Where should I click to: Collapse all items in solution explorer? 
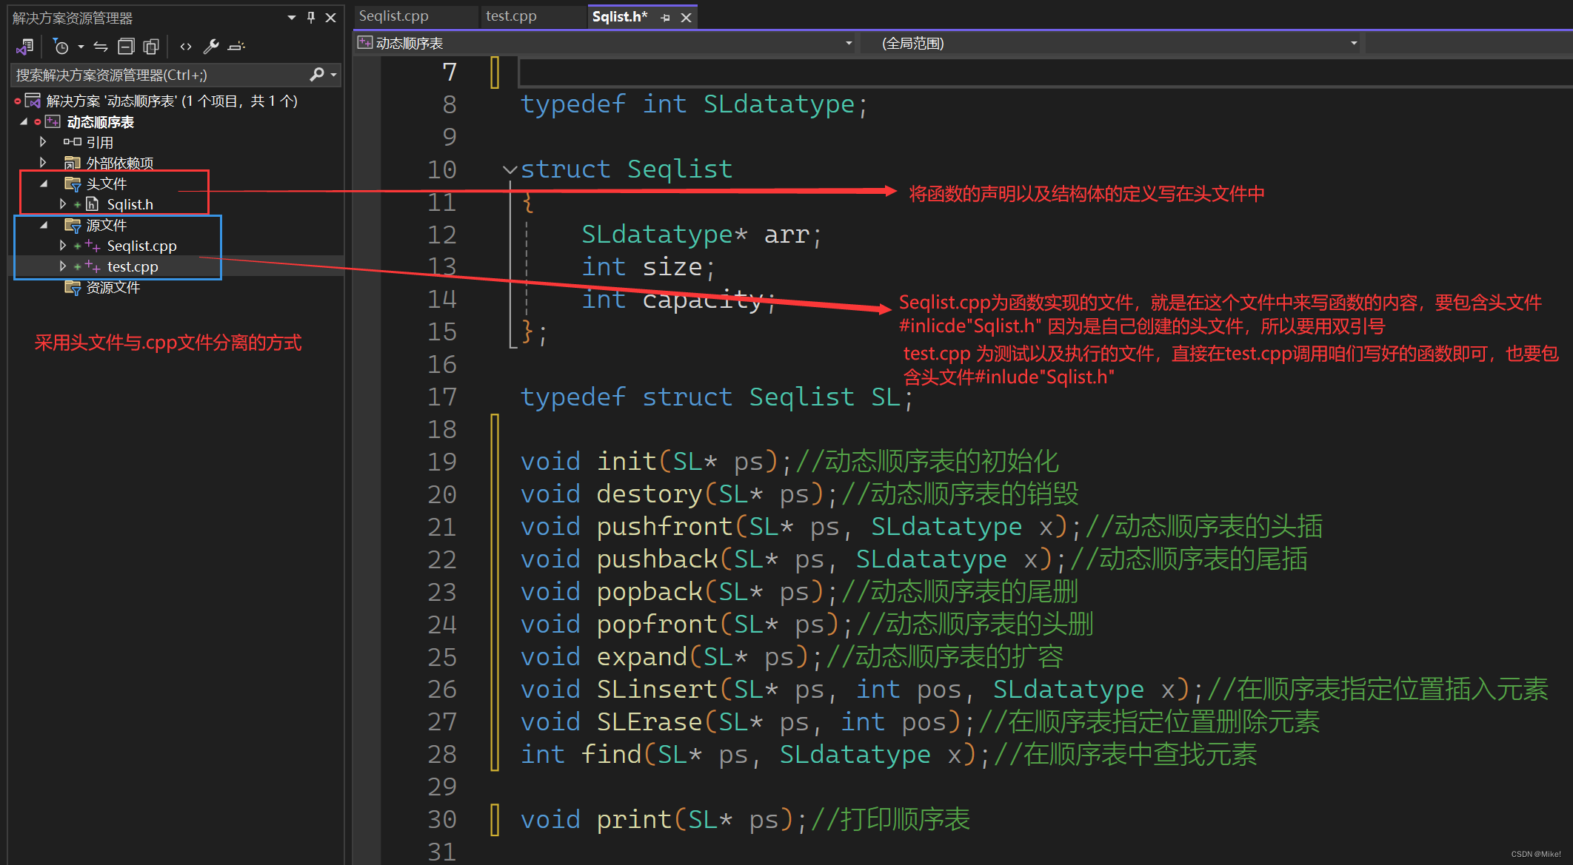coord(127,47)
